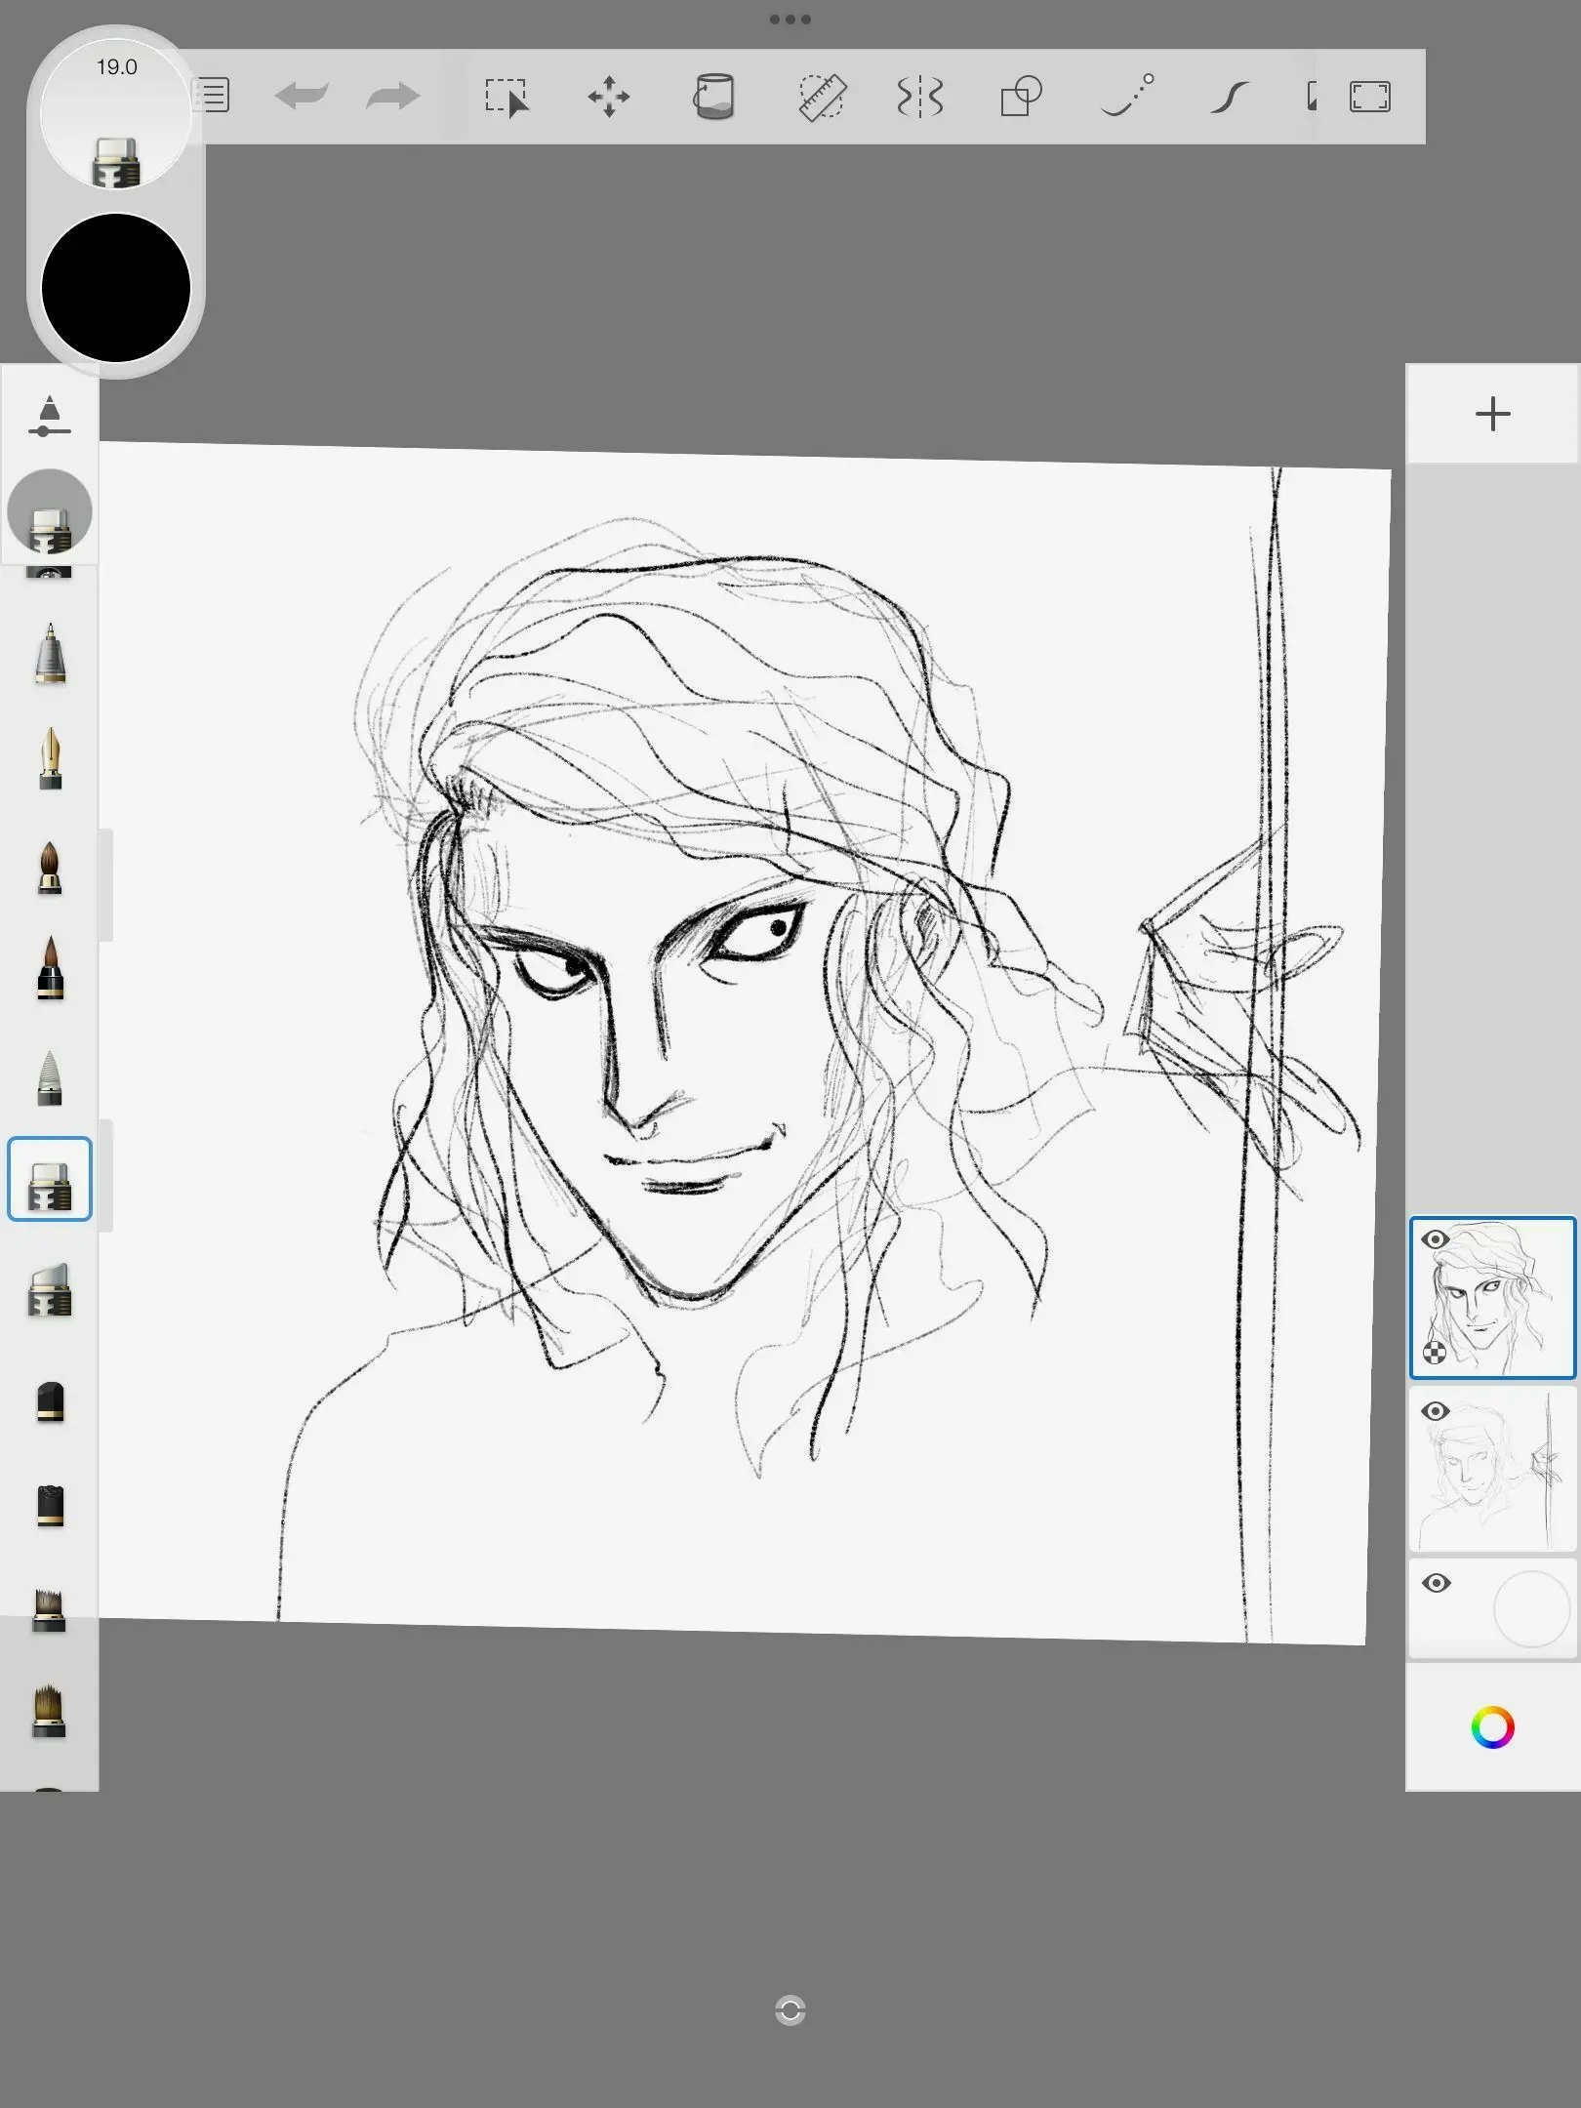Screen dimensions: 1581x2108
Task: Select the highlighted soft eraser brush
Action: click(50, 1179)
